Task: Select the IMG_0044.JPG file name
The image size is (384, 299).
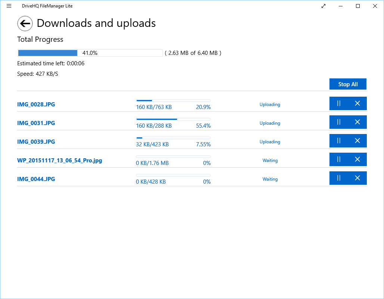Action: tap(36, 179)
